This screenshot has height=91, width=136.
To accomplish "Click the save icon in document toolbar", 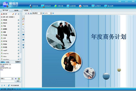I will 26,13.
